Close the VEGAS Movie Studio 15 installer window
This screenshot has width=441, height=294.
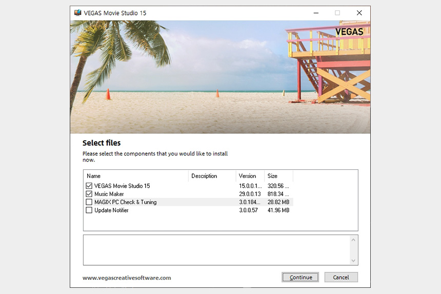click(359, 13)
